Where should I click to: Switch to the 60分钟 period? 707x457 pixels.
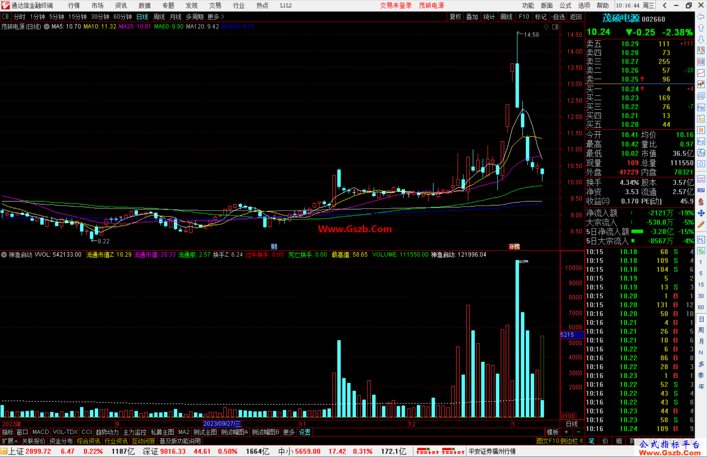(x=122, y=17)
